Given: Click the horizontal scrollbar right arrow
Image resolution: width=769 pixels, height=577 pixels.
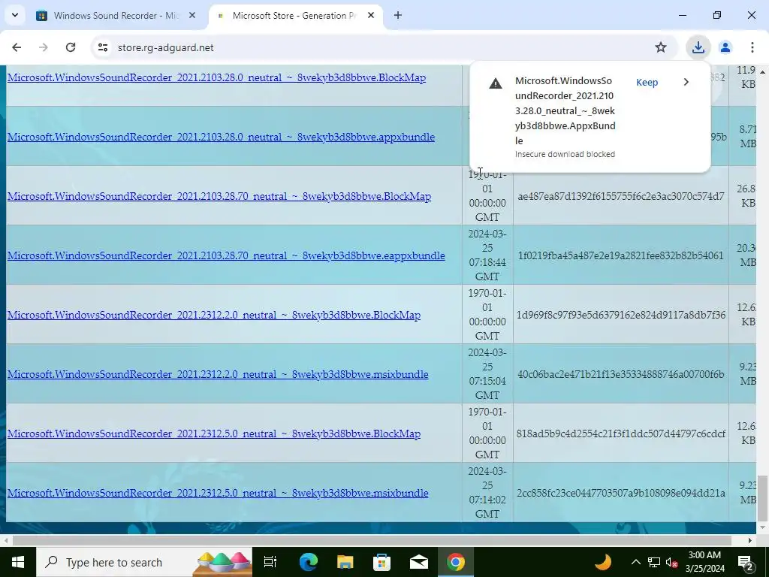Looking at the screenshot, I should 750,540.
